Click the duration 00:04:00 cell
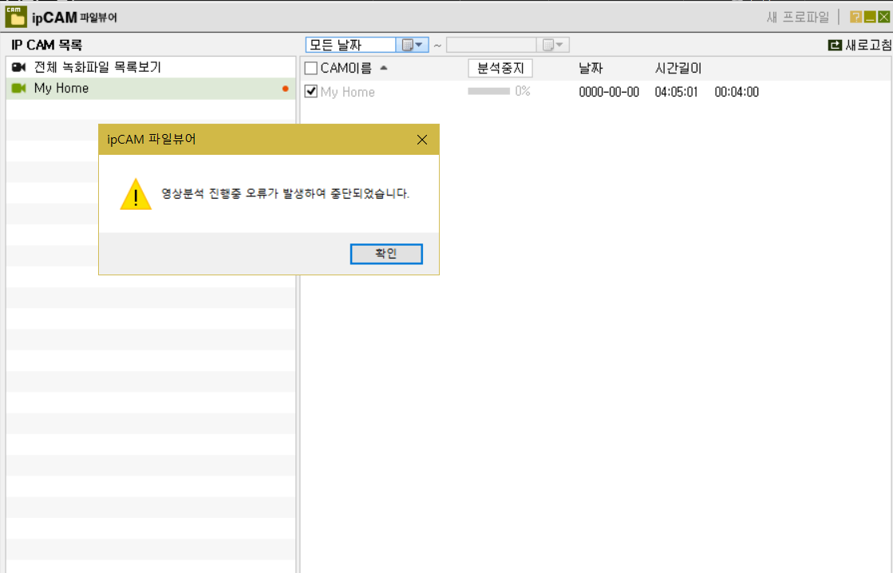893x573 pixels. (x=737, y=92)
